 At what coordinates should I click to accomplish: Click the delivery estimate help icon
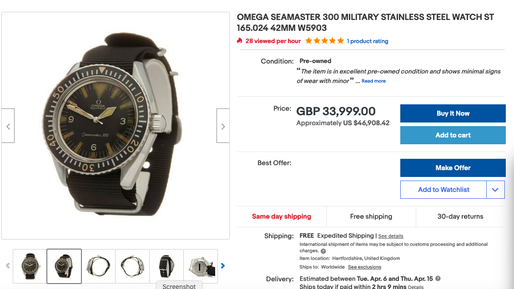[438, 279]
